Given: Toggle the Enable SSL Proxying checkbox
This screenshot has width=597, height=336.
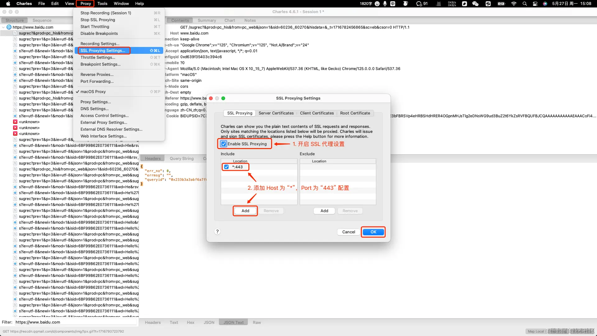Looking at the screenshot, I should pyautogui.click(x=224, y=144).
